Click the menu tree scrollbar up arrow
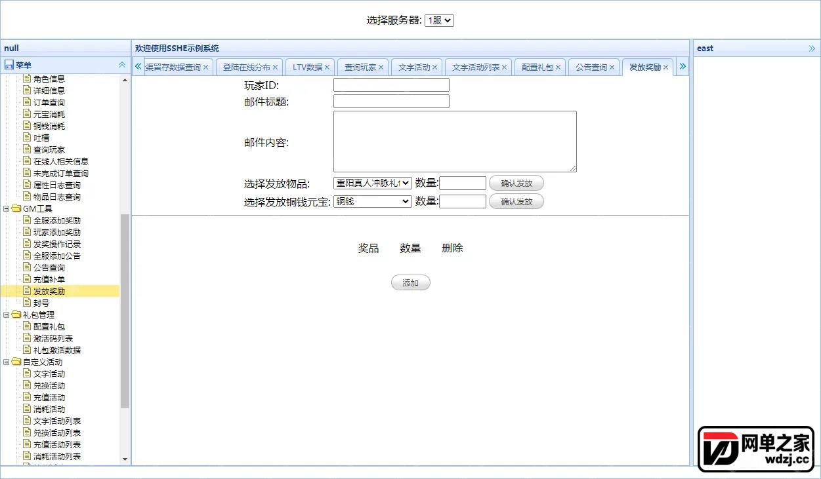The image size is (821, 479). click(125, 80)
